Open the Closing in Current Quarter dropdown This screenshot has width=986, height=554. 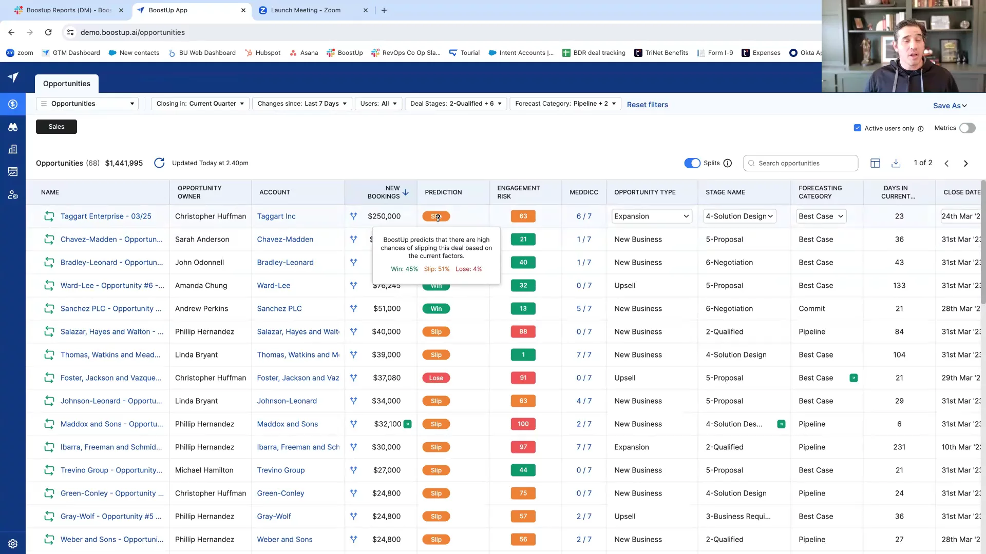200,104
